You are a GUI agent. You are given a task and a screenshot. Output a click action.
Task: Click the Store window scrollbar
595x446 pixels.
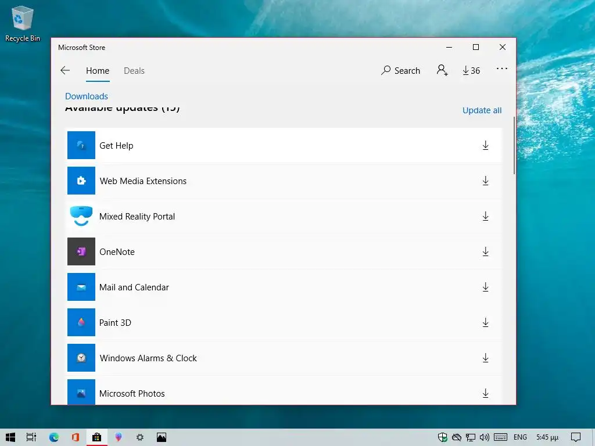(514, 146)
